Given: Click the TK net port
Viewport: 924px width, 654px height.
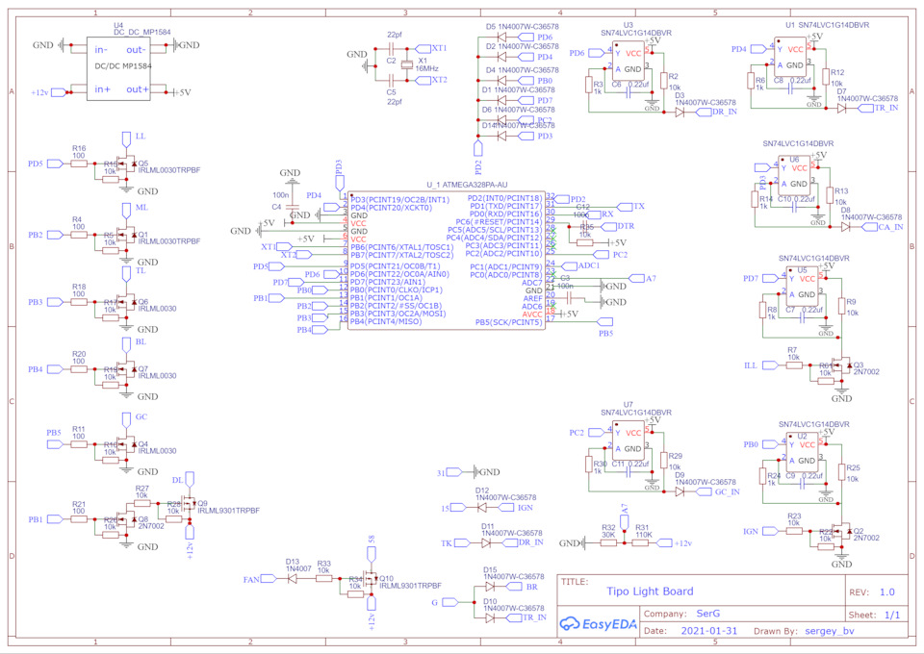Looking at the screenshot, I should pyautogui.click(x=463, y=543).
